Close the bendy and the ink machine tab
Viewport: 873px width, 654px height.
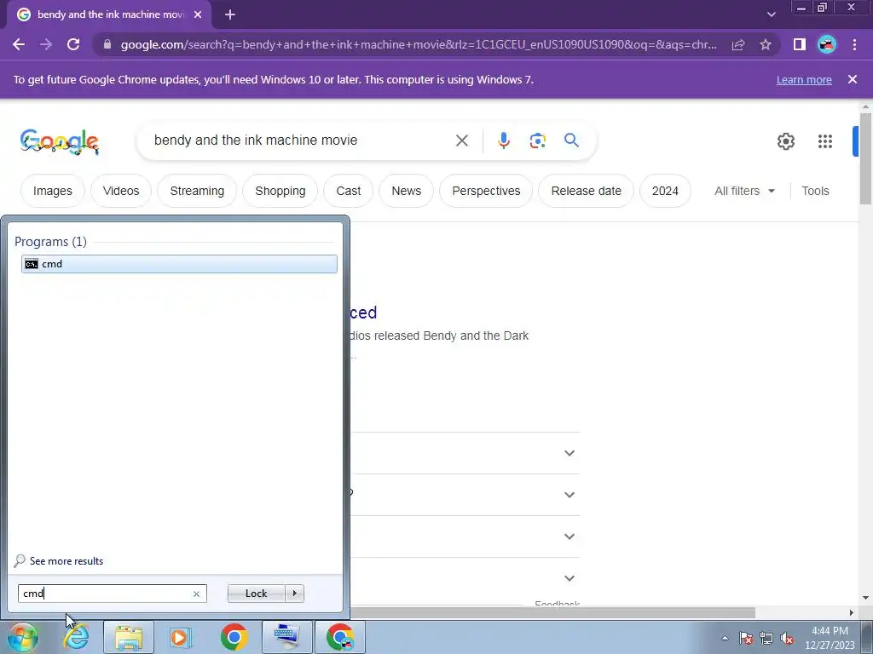pyautogui.click(x=198, y=15)
